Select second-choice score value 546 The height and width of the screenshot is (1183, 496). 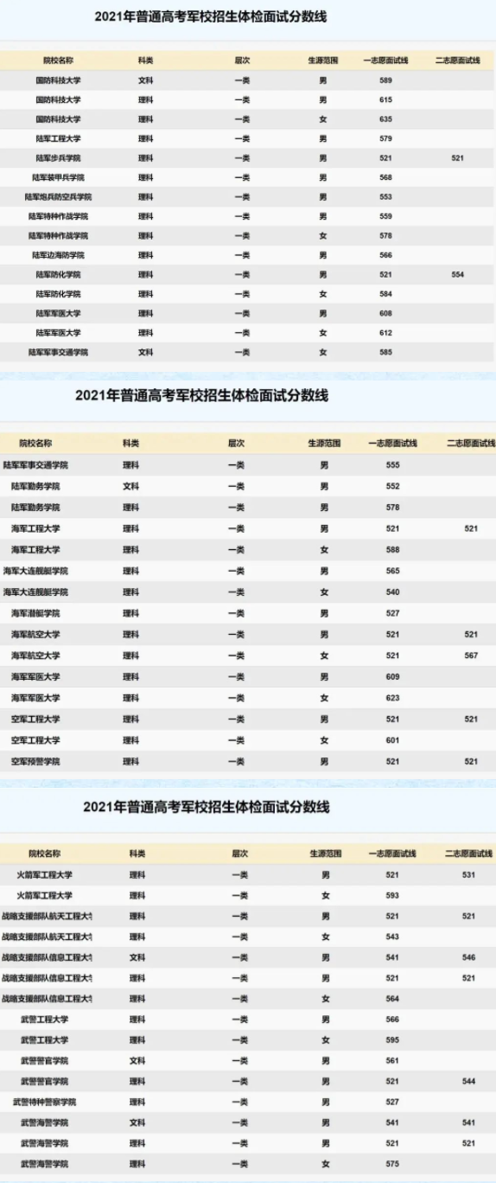coord(468,957)
